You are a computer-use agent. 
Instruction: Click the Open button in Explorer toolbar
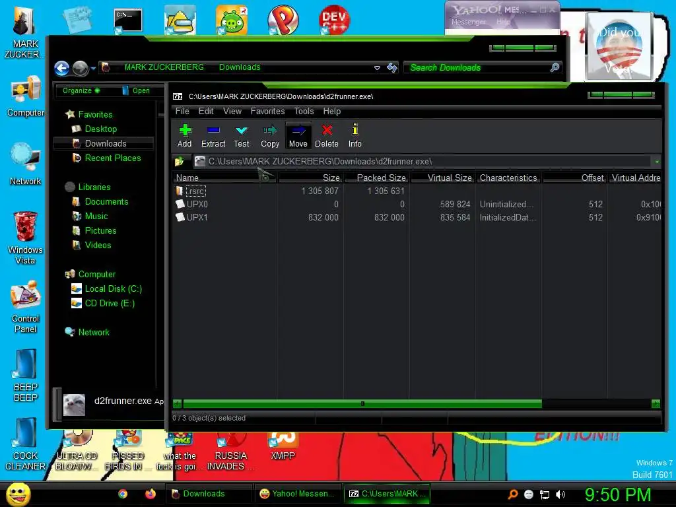[x=136, y=90]
